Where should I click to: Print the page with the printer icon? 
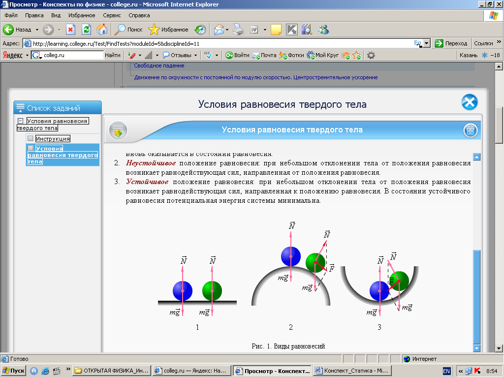tap(238, 30)
